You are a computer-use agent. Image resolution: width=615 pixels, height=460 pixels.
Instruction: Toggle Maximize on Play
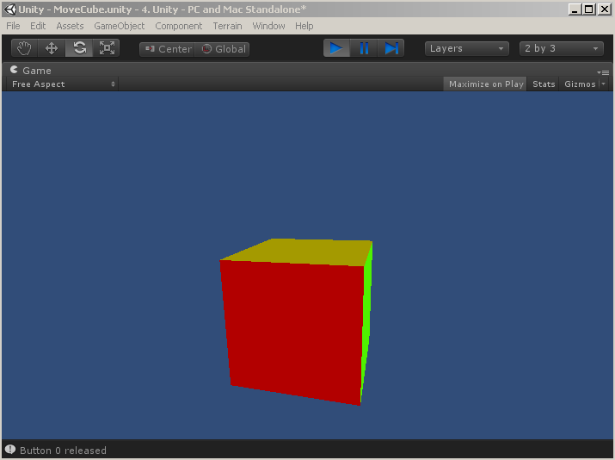tap(486, 84)
